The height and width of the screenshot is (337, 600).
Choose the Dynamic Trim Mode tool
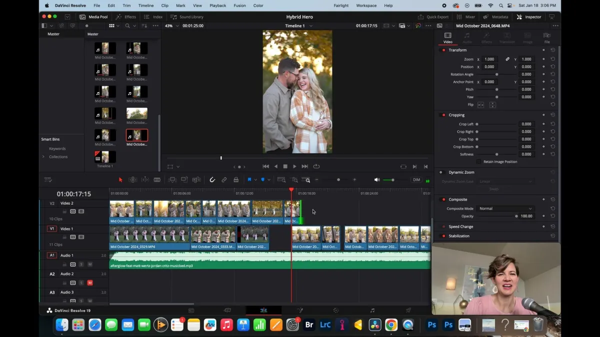click(x=145, y=180)
